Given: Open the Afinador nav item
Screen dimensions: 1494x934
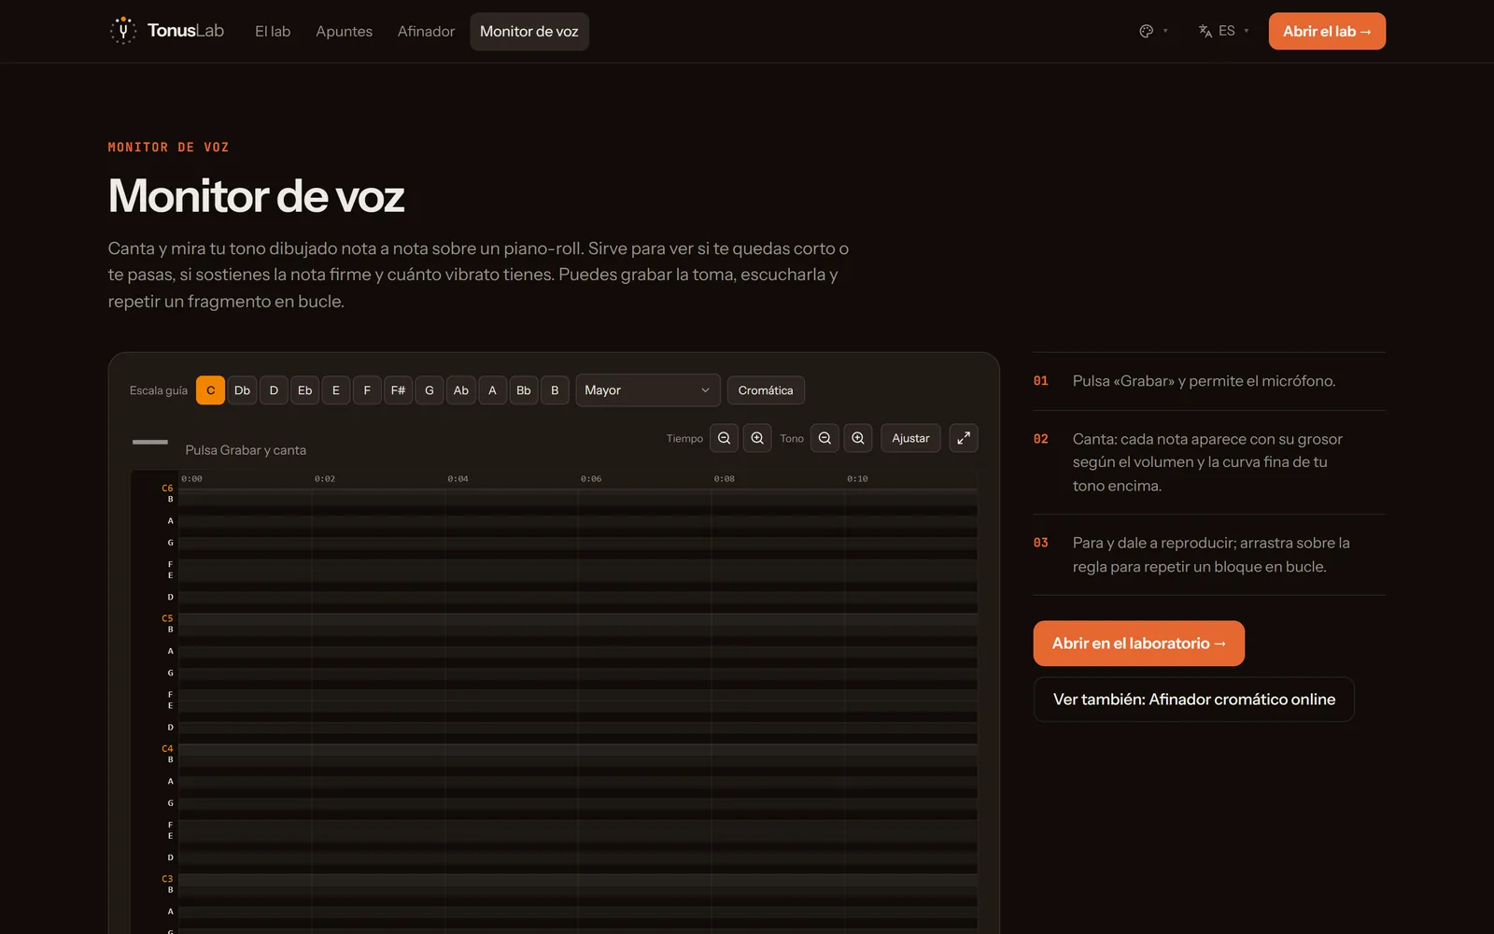Looking at the screenshot, I should pyautogui.click(x=426, y=31).
